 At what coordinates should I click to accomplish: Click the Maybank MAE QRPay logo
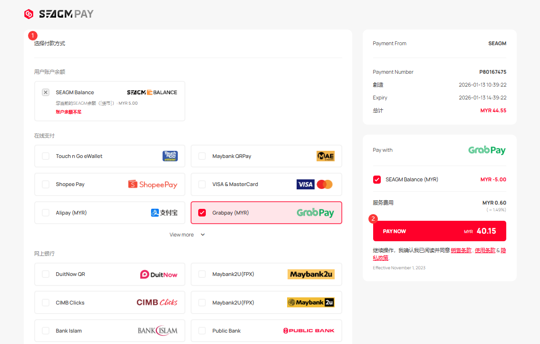pyautogui.click(x=325, y=156)
